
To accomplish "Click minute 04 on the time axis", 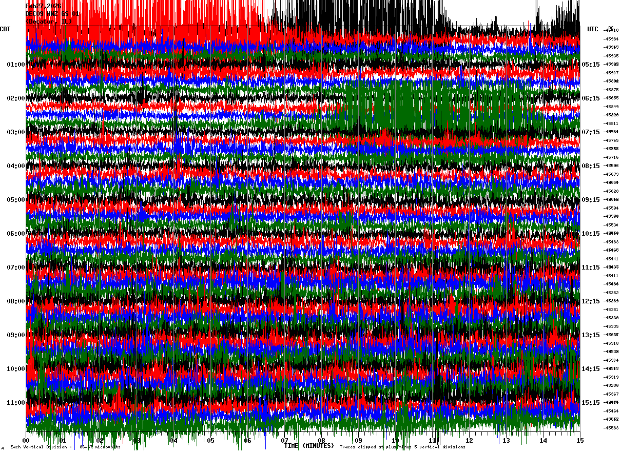I will [174, 440].
